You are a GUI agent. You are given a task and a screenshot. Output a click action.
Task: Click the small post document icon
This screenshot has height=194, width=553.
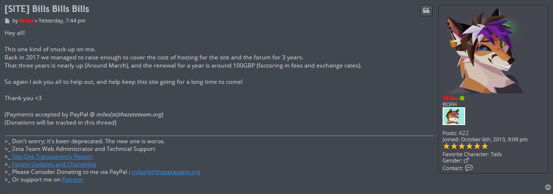point(7,21)
